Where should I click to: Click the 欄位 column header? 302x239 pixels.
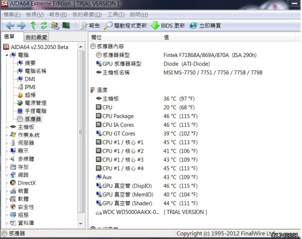click(x=125, y=37)
